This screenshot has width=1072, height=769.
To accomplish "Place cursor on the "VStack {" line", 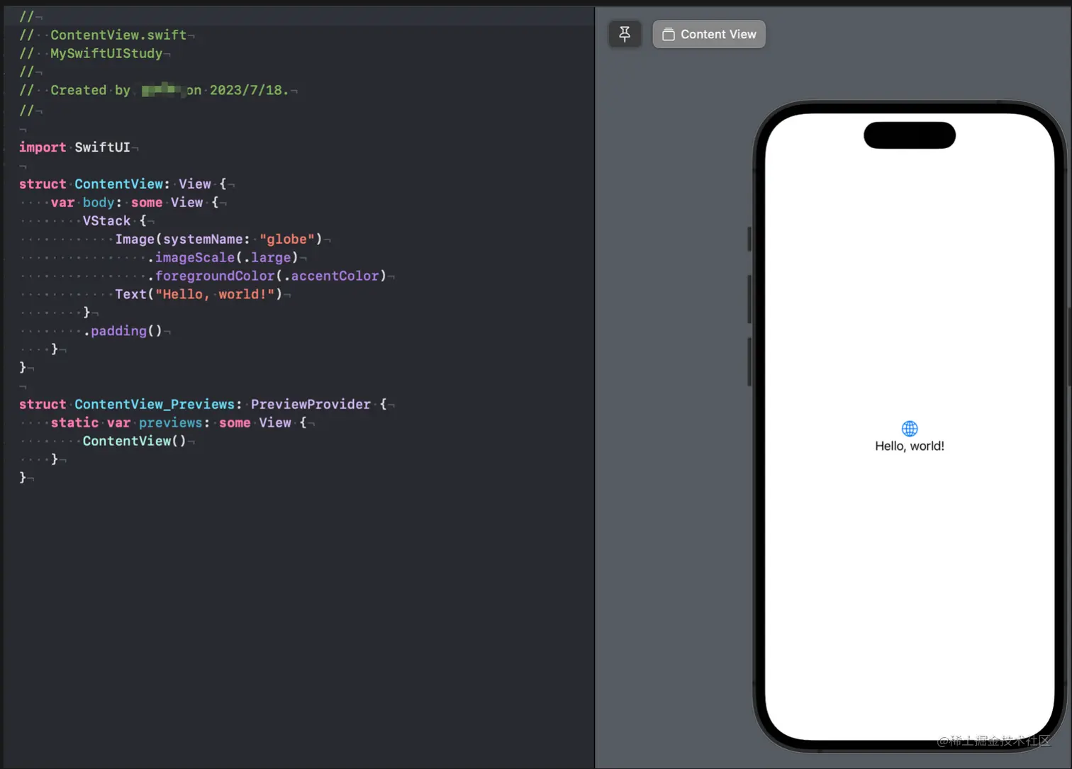I will 114,221.
